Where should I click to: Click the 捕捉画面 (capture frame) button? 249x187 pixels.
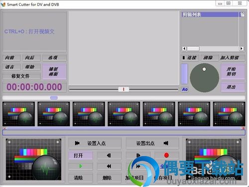tap(54, 72)
